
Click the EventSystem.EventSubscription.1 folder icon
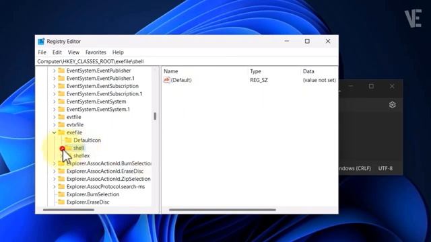61,93
